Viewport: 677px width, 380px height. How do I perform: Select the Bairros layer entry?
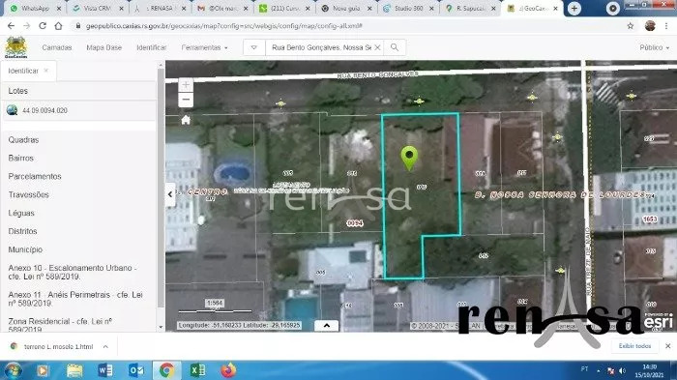20,158
